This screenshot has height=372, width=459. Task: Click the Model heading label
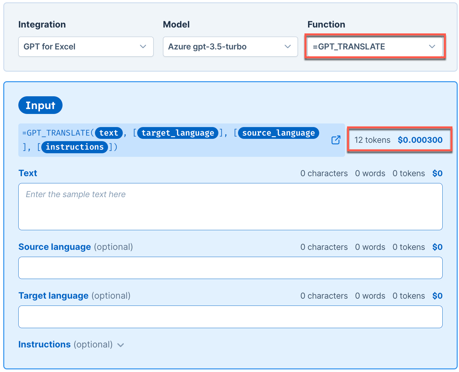pyautogui.click(x=176, y=25)
